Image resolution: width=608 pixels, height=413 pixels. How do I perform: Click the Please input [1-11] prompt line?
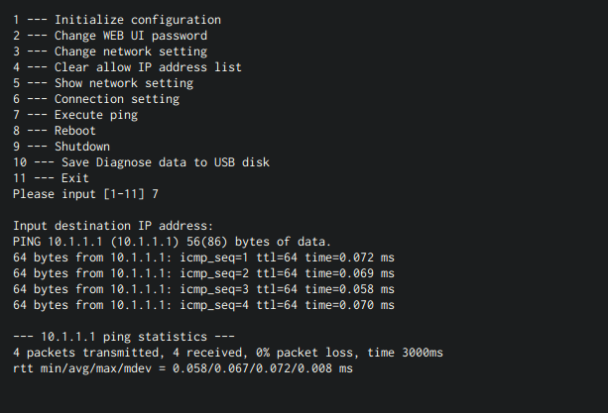[85, 194]
